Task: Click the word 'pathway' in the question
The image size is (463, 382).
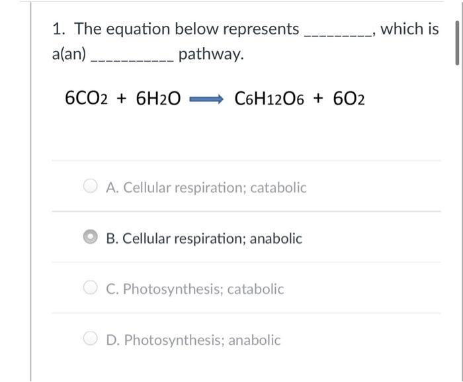Action: click(211, 54)
